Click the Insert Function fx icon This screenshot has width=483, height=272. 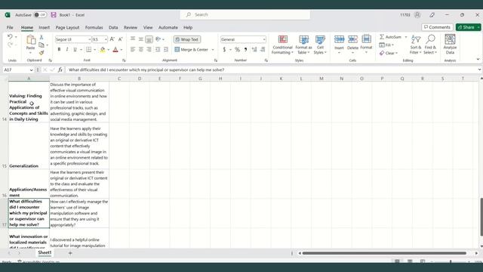[x=60, y=70]
